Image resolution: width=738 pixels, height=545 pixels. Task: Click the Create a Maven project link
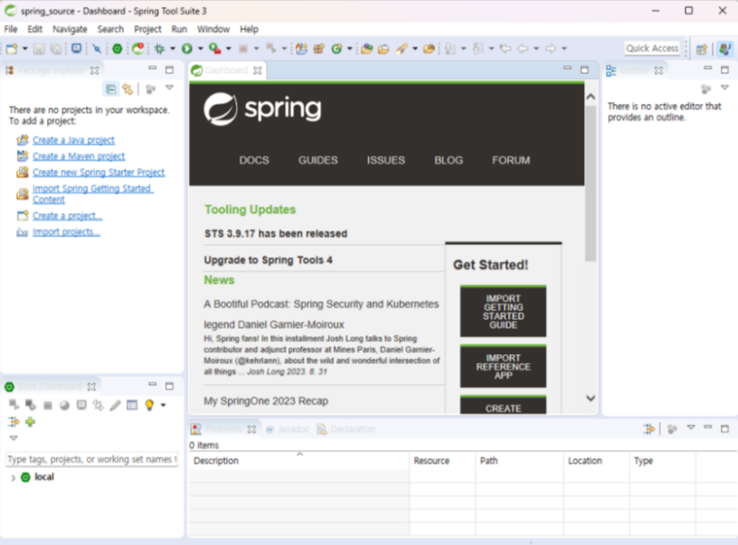[x=79, y=156]
